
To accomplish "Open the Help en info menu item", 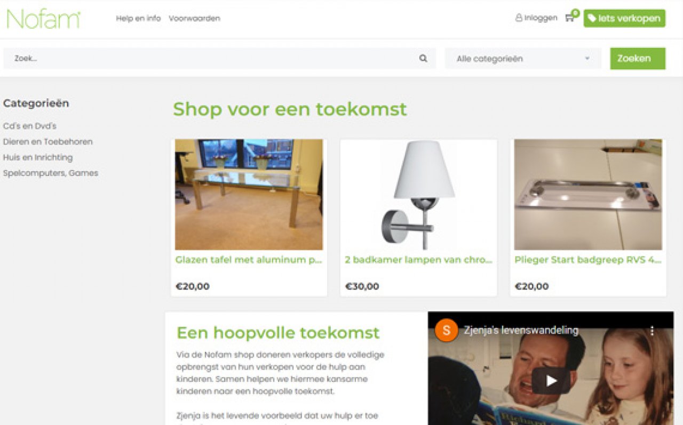I will click(x=138, y=18).
